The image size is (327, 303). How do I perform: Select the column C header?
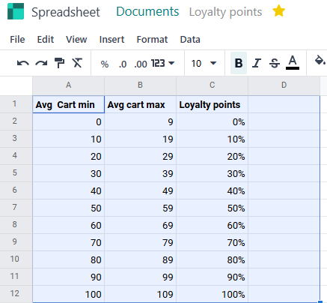pyautogui.click(x=212, y=85)
